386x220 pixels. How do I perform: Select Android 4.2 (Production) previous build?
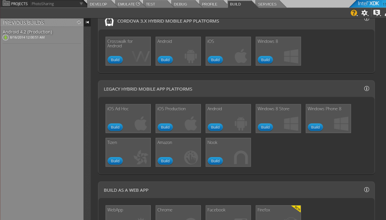click(27, 32)
